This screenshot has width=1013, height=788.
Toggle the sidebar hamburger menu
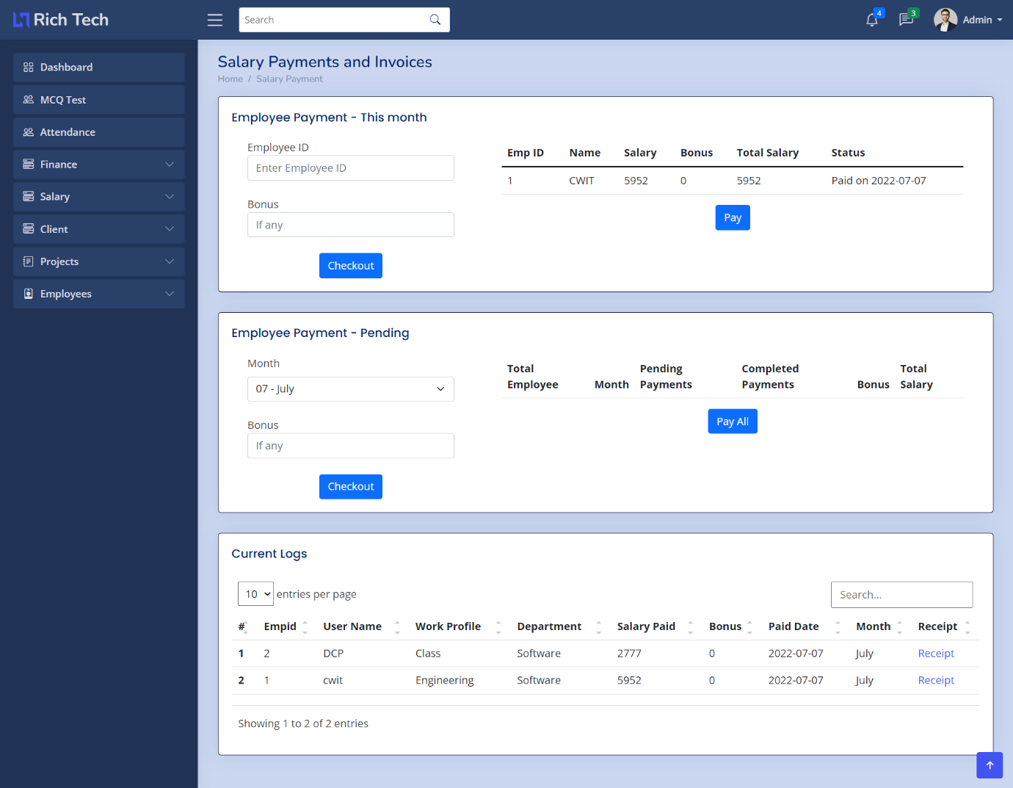(x=215, y=20)
